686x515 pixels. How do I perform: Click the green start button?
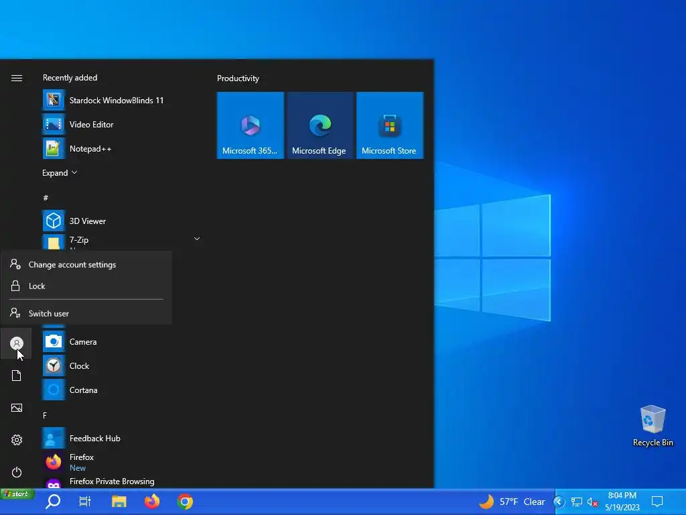coord(17,494)
